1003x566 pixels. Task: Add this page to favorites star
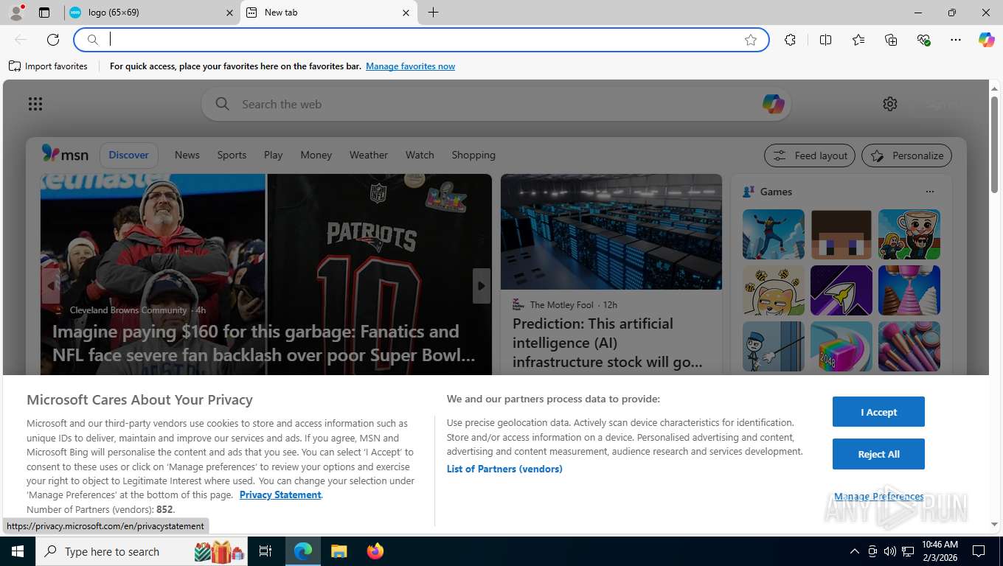click(x=751, y=40)
